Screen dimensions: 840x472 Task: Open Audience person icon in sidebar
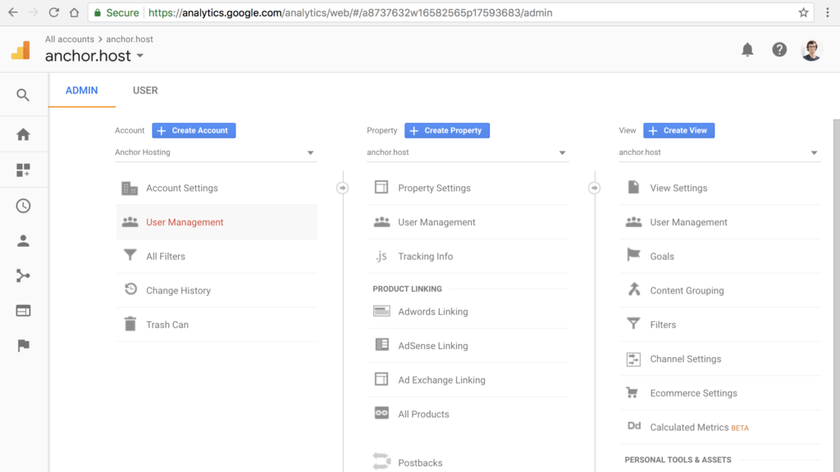point(23,241)
